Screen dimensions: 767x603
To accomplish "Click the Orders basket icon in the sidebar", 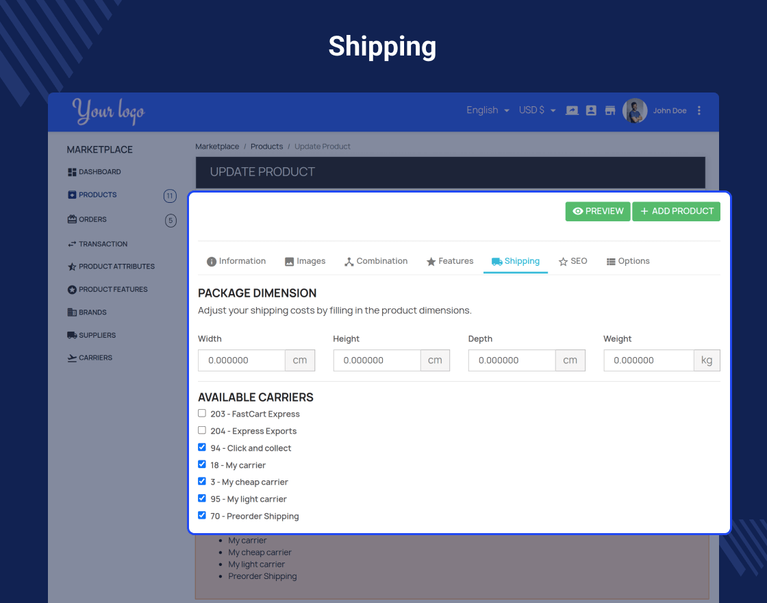I will tap(72, 219).
